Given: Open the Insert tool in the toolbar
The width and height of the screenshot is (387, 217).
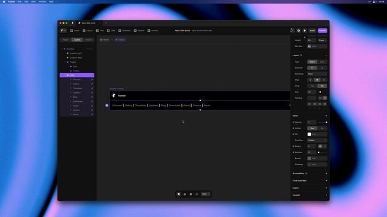Looking at the screenshot, I should coord(75,31).
